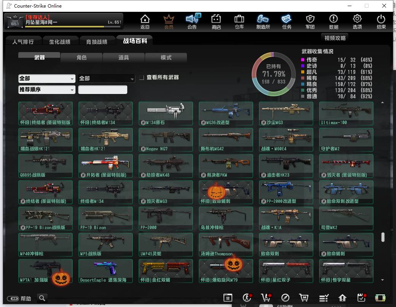Screen dimensions: 396x307
Task: Switch to the 竞技战绩 tab
Action: click(x=97, y=41)
